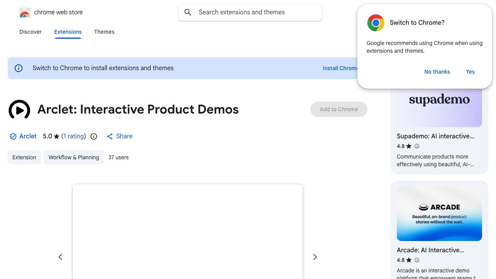This screenshot has width=496, height=279.
Task: Click the Install Chrome link in the banner
Action: coord(341,68)
